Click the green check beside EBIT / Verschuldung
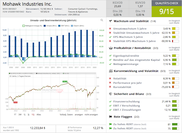This screenshot has width=182, height=133. tap(110, 106)
